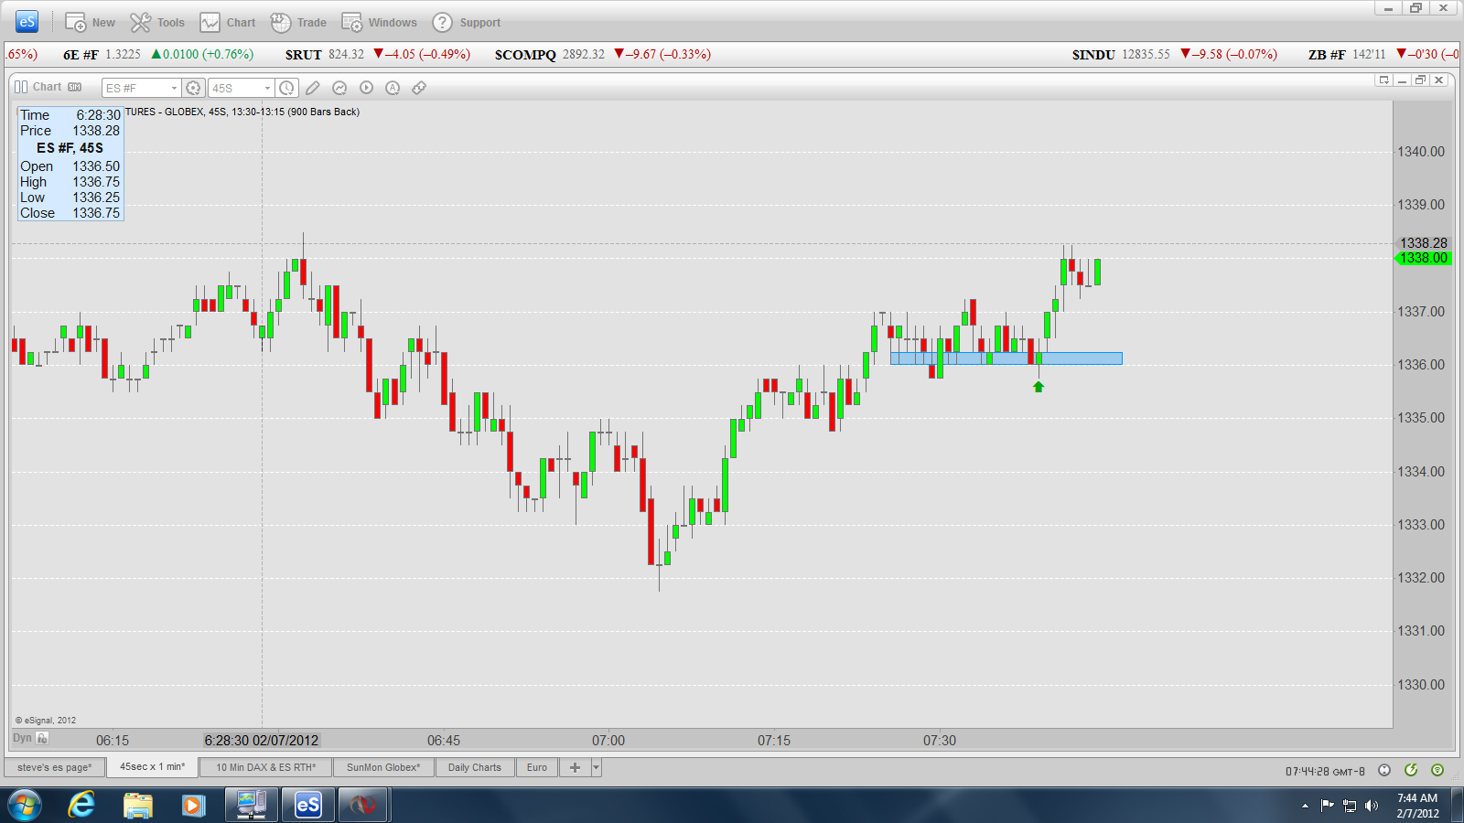Click the lock icon beside Dyn
Screen dimensions: 1464x823
click(x=42, y=738)
